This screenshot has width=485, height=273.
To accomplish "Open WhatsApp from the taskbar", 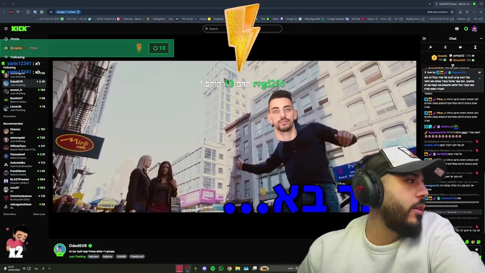I will coord(221,268).
